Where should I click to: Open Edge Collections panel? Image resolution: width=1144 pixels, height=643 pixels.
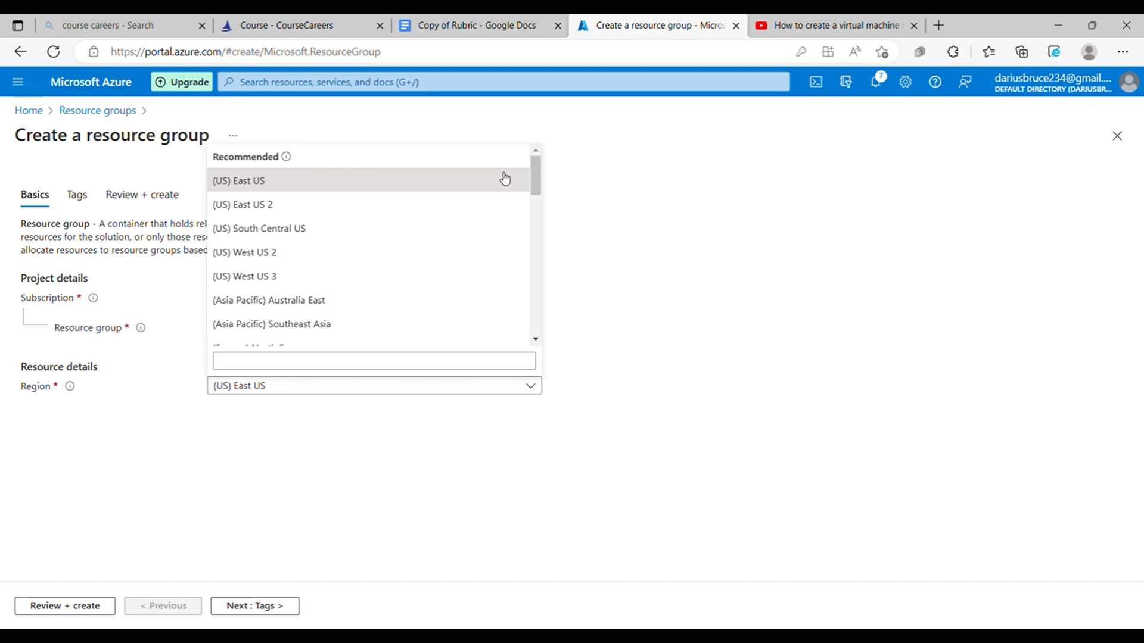click(x=1022, y=51)
